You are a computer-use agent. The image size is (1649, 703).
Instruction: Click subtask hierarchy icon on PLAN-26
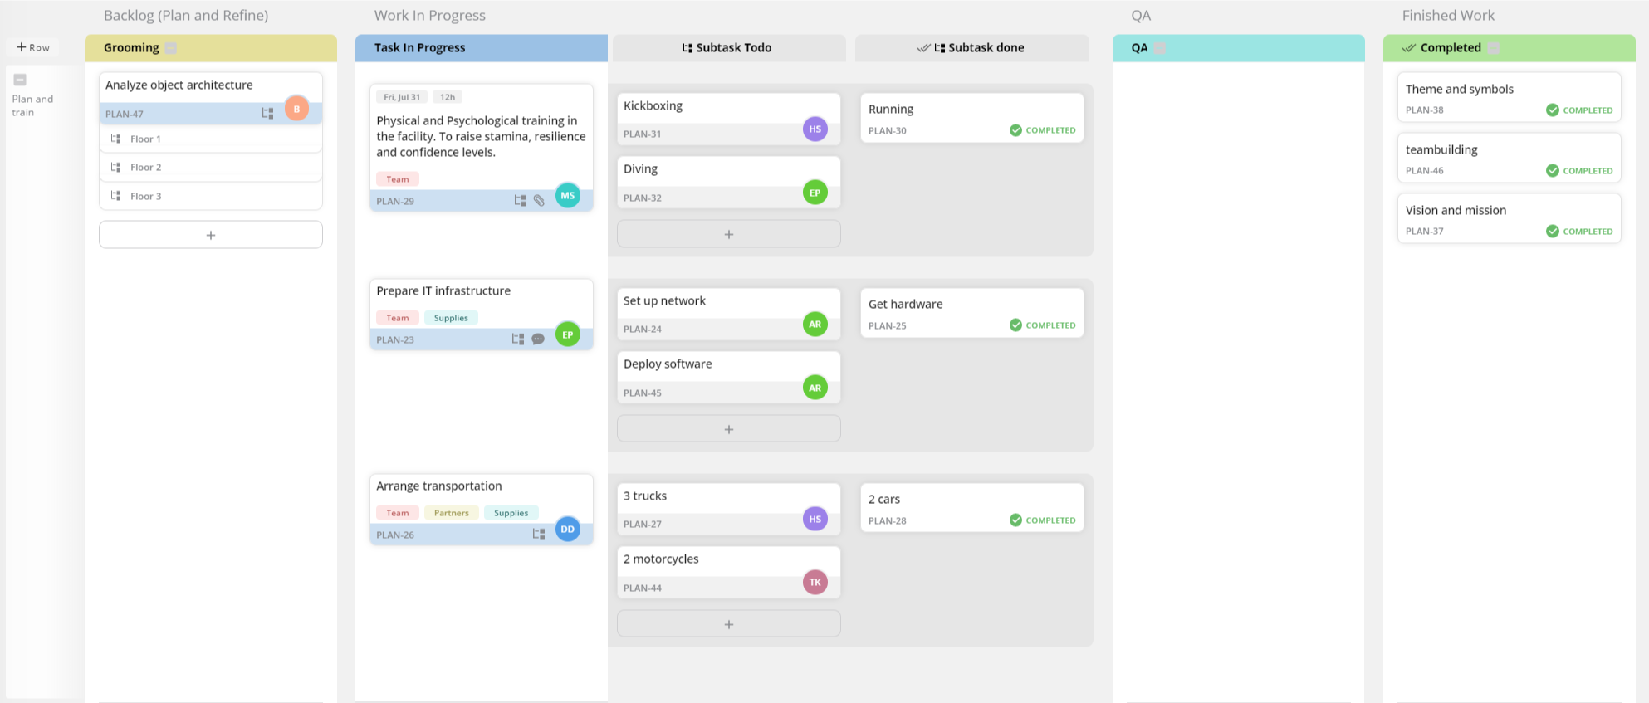click(539, 534)
